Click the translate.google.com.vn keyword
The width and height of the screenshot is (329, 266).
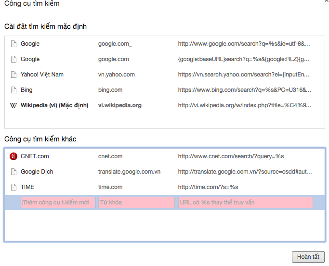[129, 172]
